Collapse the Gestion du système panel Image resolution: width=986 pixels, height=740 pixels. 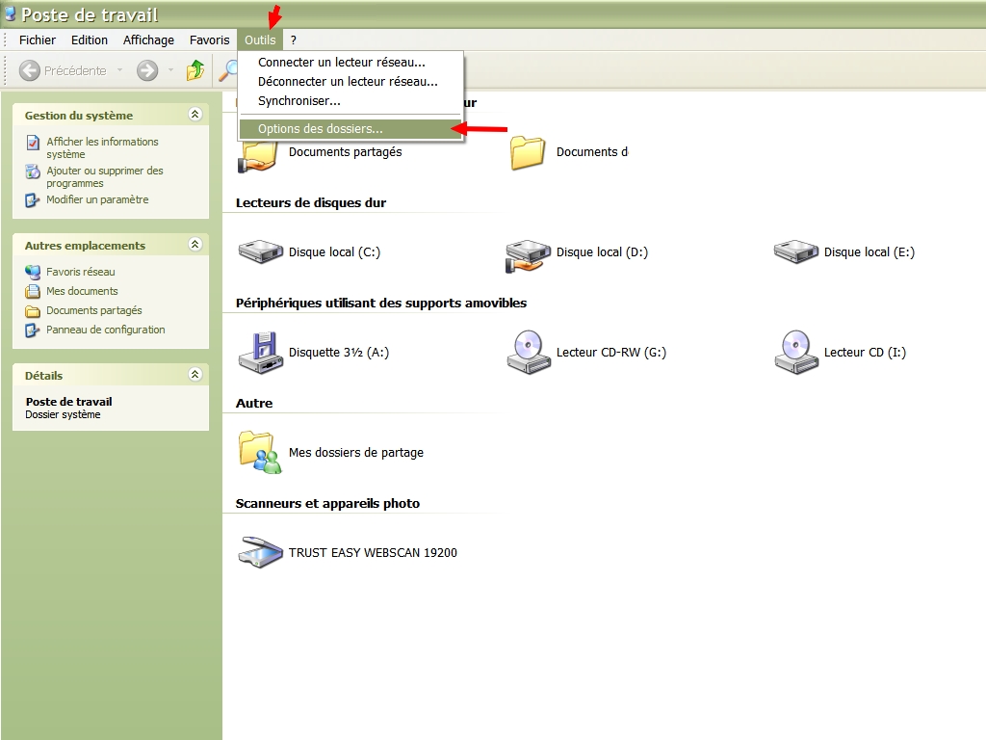[x=195, y=115]
